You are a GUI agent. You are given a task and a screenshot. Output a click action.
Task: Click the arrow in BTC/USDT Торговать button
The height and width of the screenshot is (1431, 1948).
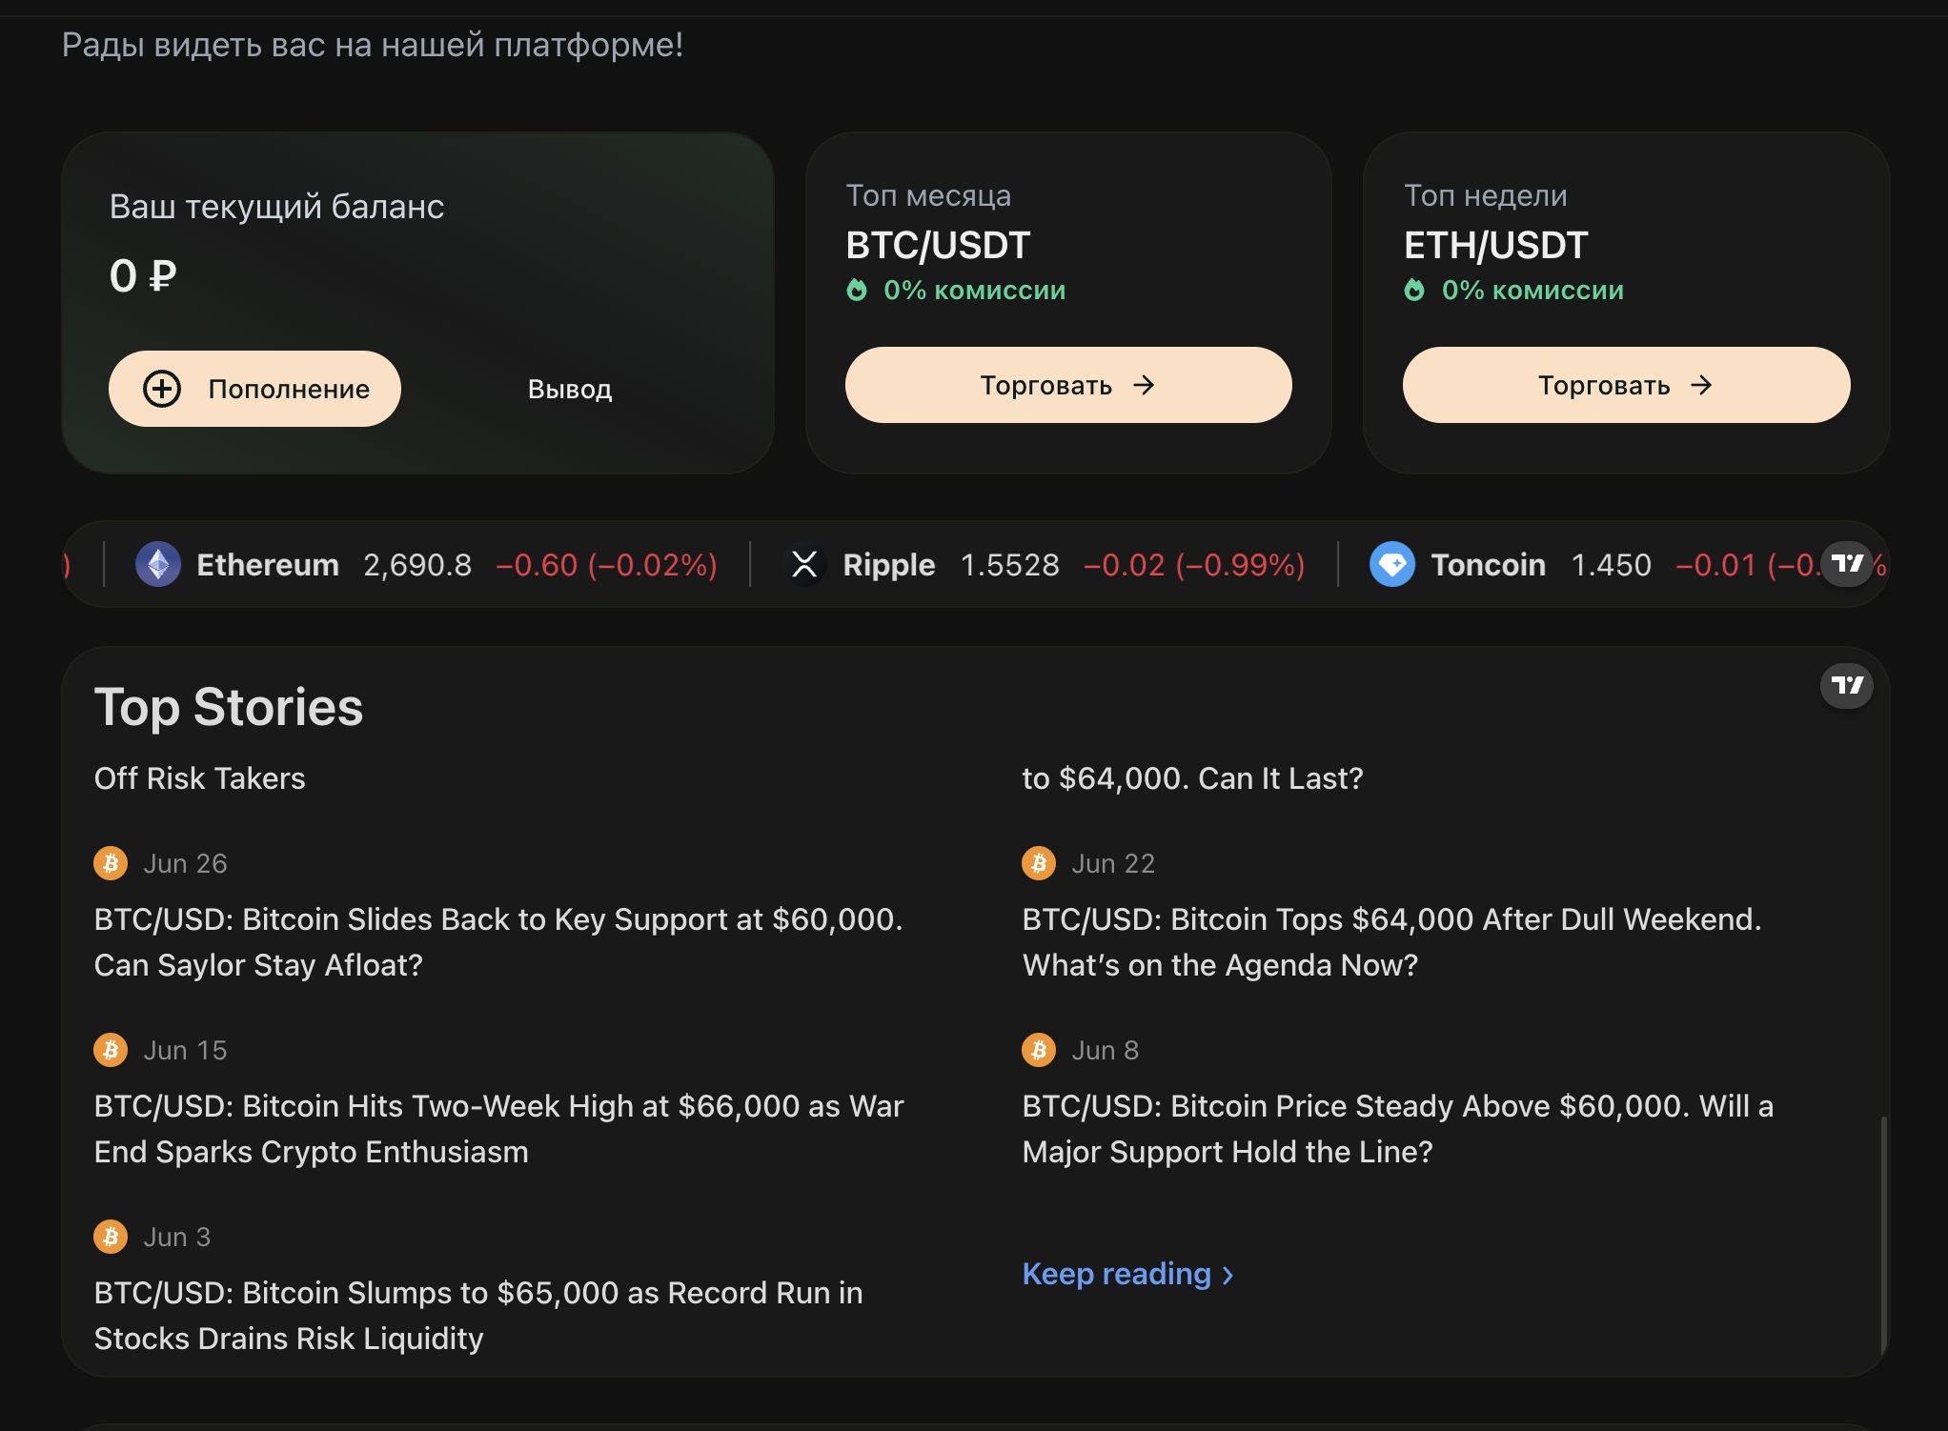pyautogui.click(x=1144, y=385)
